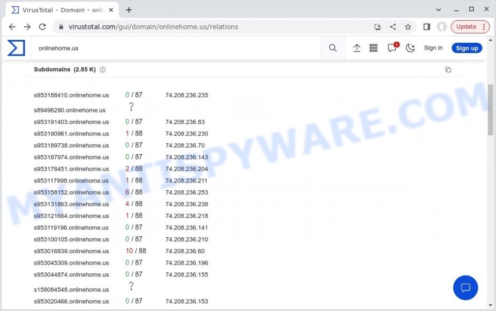Image resolution: width=496 pixels, height=311 pixels.
Task: Click the page vertical scrollbar
Action: click(x=490, y=108)
